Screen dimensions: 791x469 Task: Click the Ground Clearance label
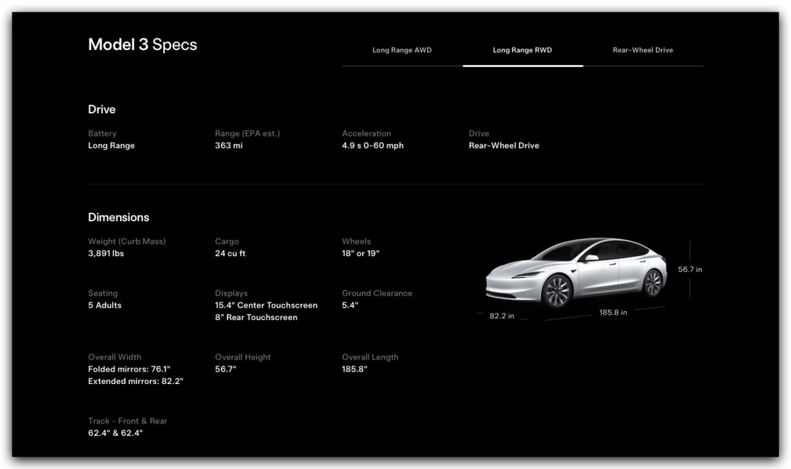tap(377, 294)
